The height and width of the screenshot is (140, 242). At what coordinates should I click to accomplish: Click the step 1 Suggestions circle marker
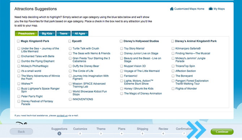pyautogui.click(x=59, y=134)
